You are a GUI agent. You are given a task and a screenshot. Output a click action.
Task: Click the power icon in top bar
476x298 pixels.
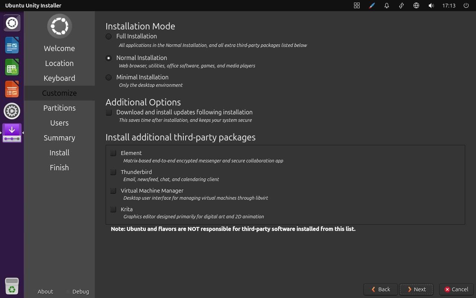(x=466, y=6)
